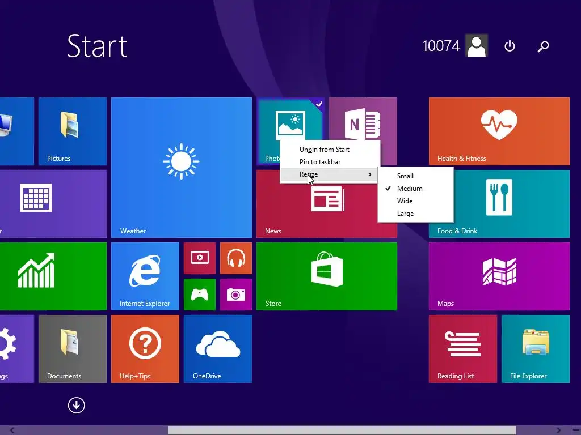The width and height of the screenshot is (581, 435).
Task: Click the horizontal scrollbar thumb
Action: pos(342,430)
